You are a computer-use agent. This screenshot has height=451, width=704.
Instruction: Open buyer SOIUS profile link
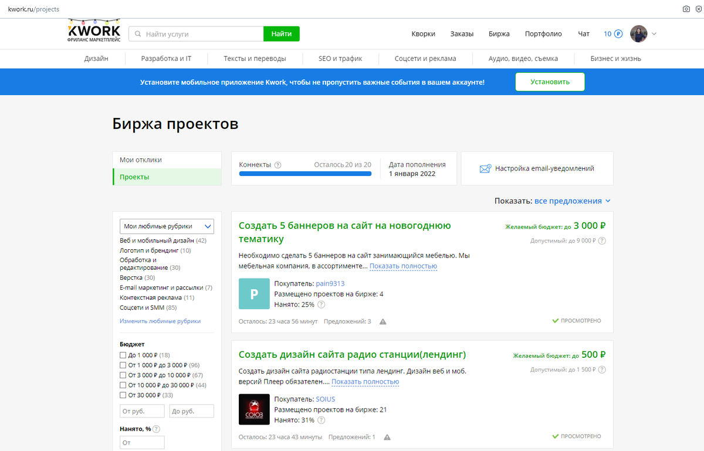[326, 399]
